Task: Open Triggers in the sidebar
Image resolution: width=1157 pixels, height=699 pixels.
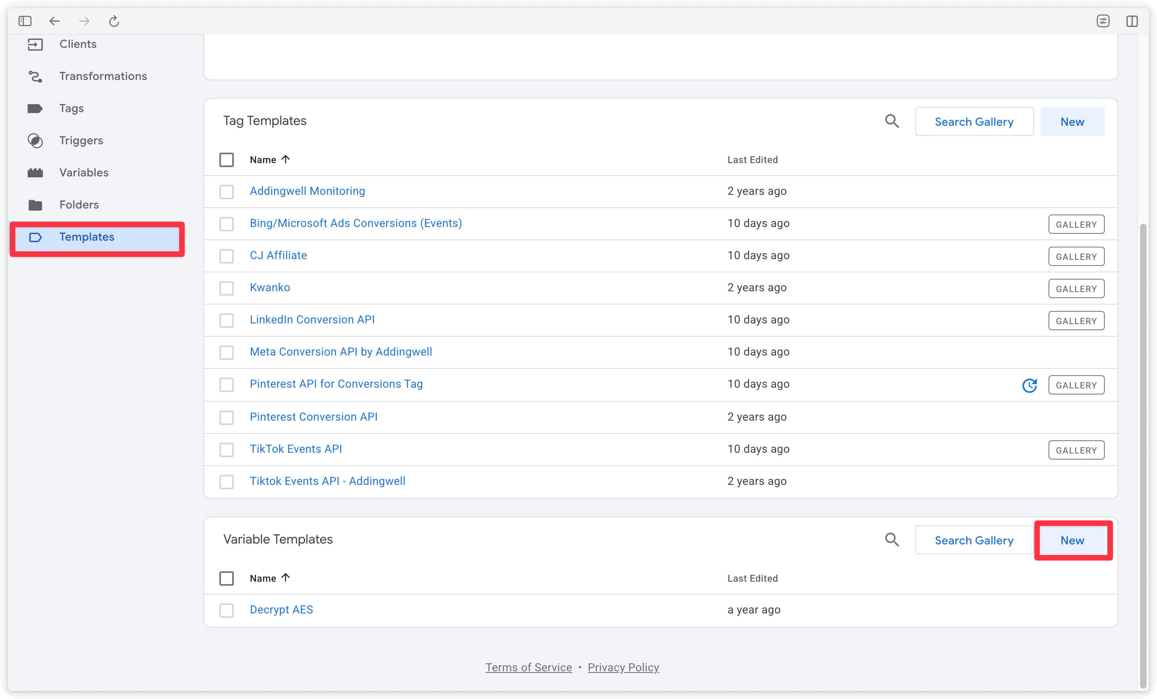Action: (x=81, y=140)
